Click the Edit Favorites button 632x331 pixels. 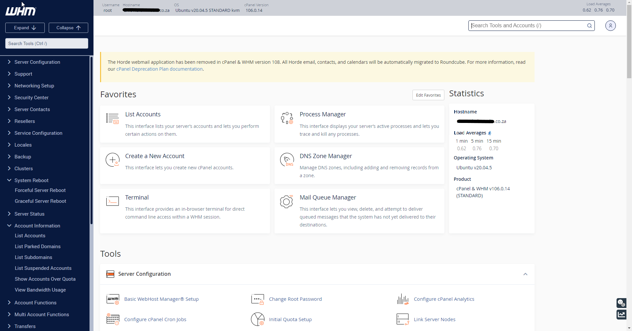(x=428, y=95)
